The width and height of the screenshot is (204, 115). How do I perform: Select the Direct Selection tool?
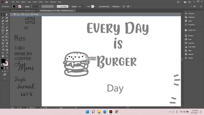[x=7, y=15]
